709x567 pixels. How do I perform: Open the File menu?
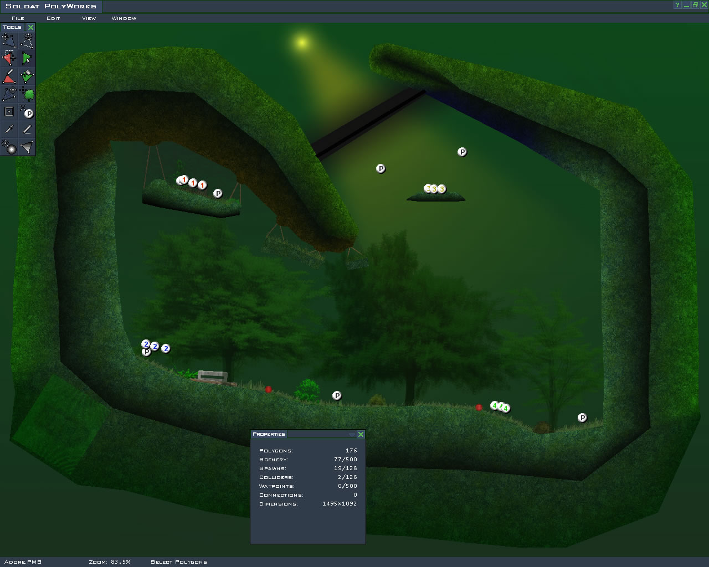18,18
